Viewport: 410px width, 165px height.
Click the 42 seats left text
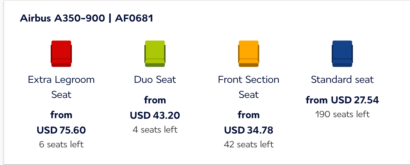point(249,144)
